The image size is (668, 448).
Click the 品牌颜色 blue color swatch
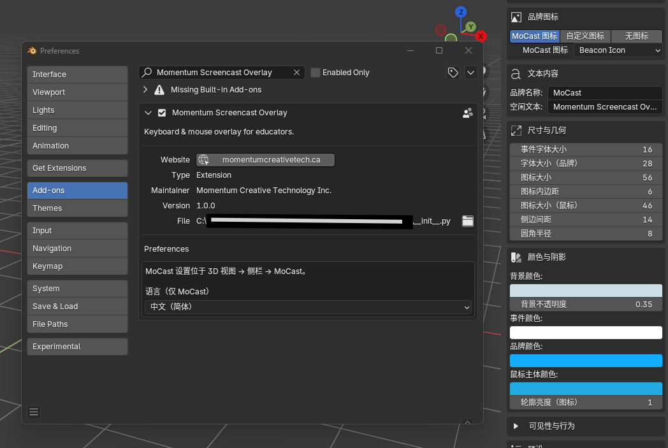[586, 361]
